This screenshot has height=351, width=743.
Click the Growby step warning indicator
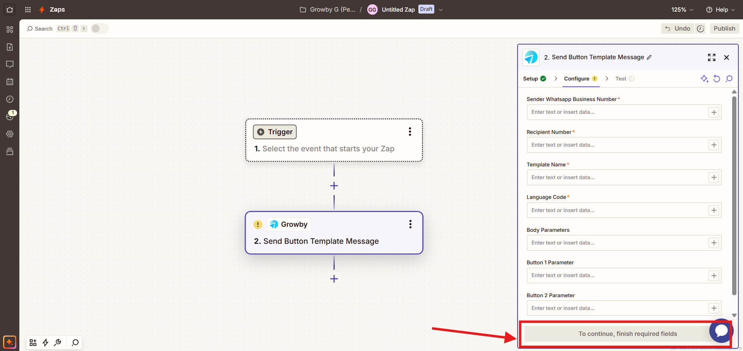point(258,224)
